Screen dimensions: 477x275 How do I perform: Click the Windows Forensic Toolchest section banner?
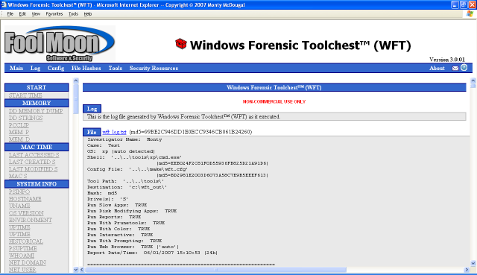click(x=274, y=88)
